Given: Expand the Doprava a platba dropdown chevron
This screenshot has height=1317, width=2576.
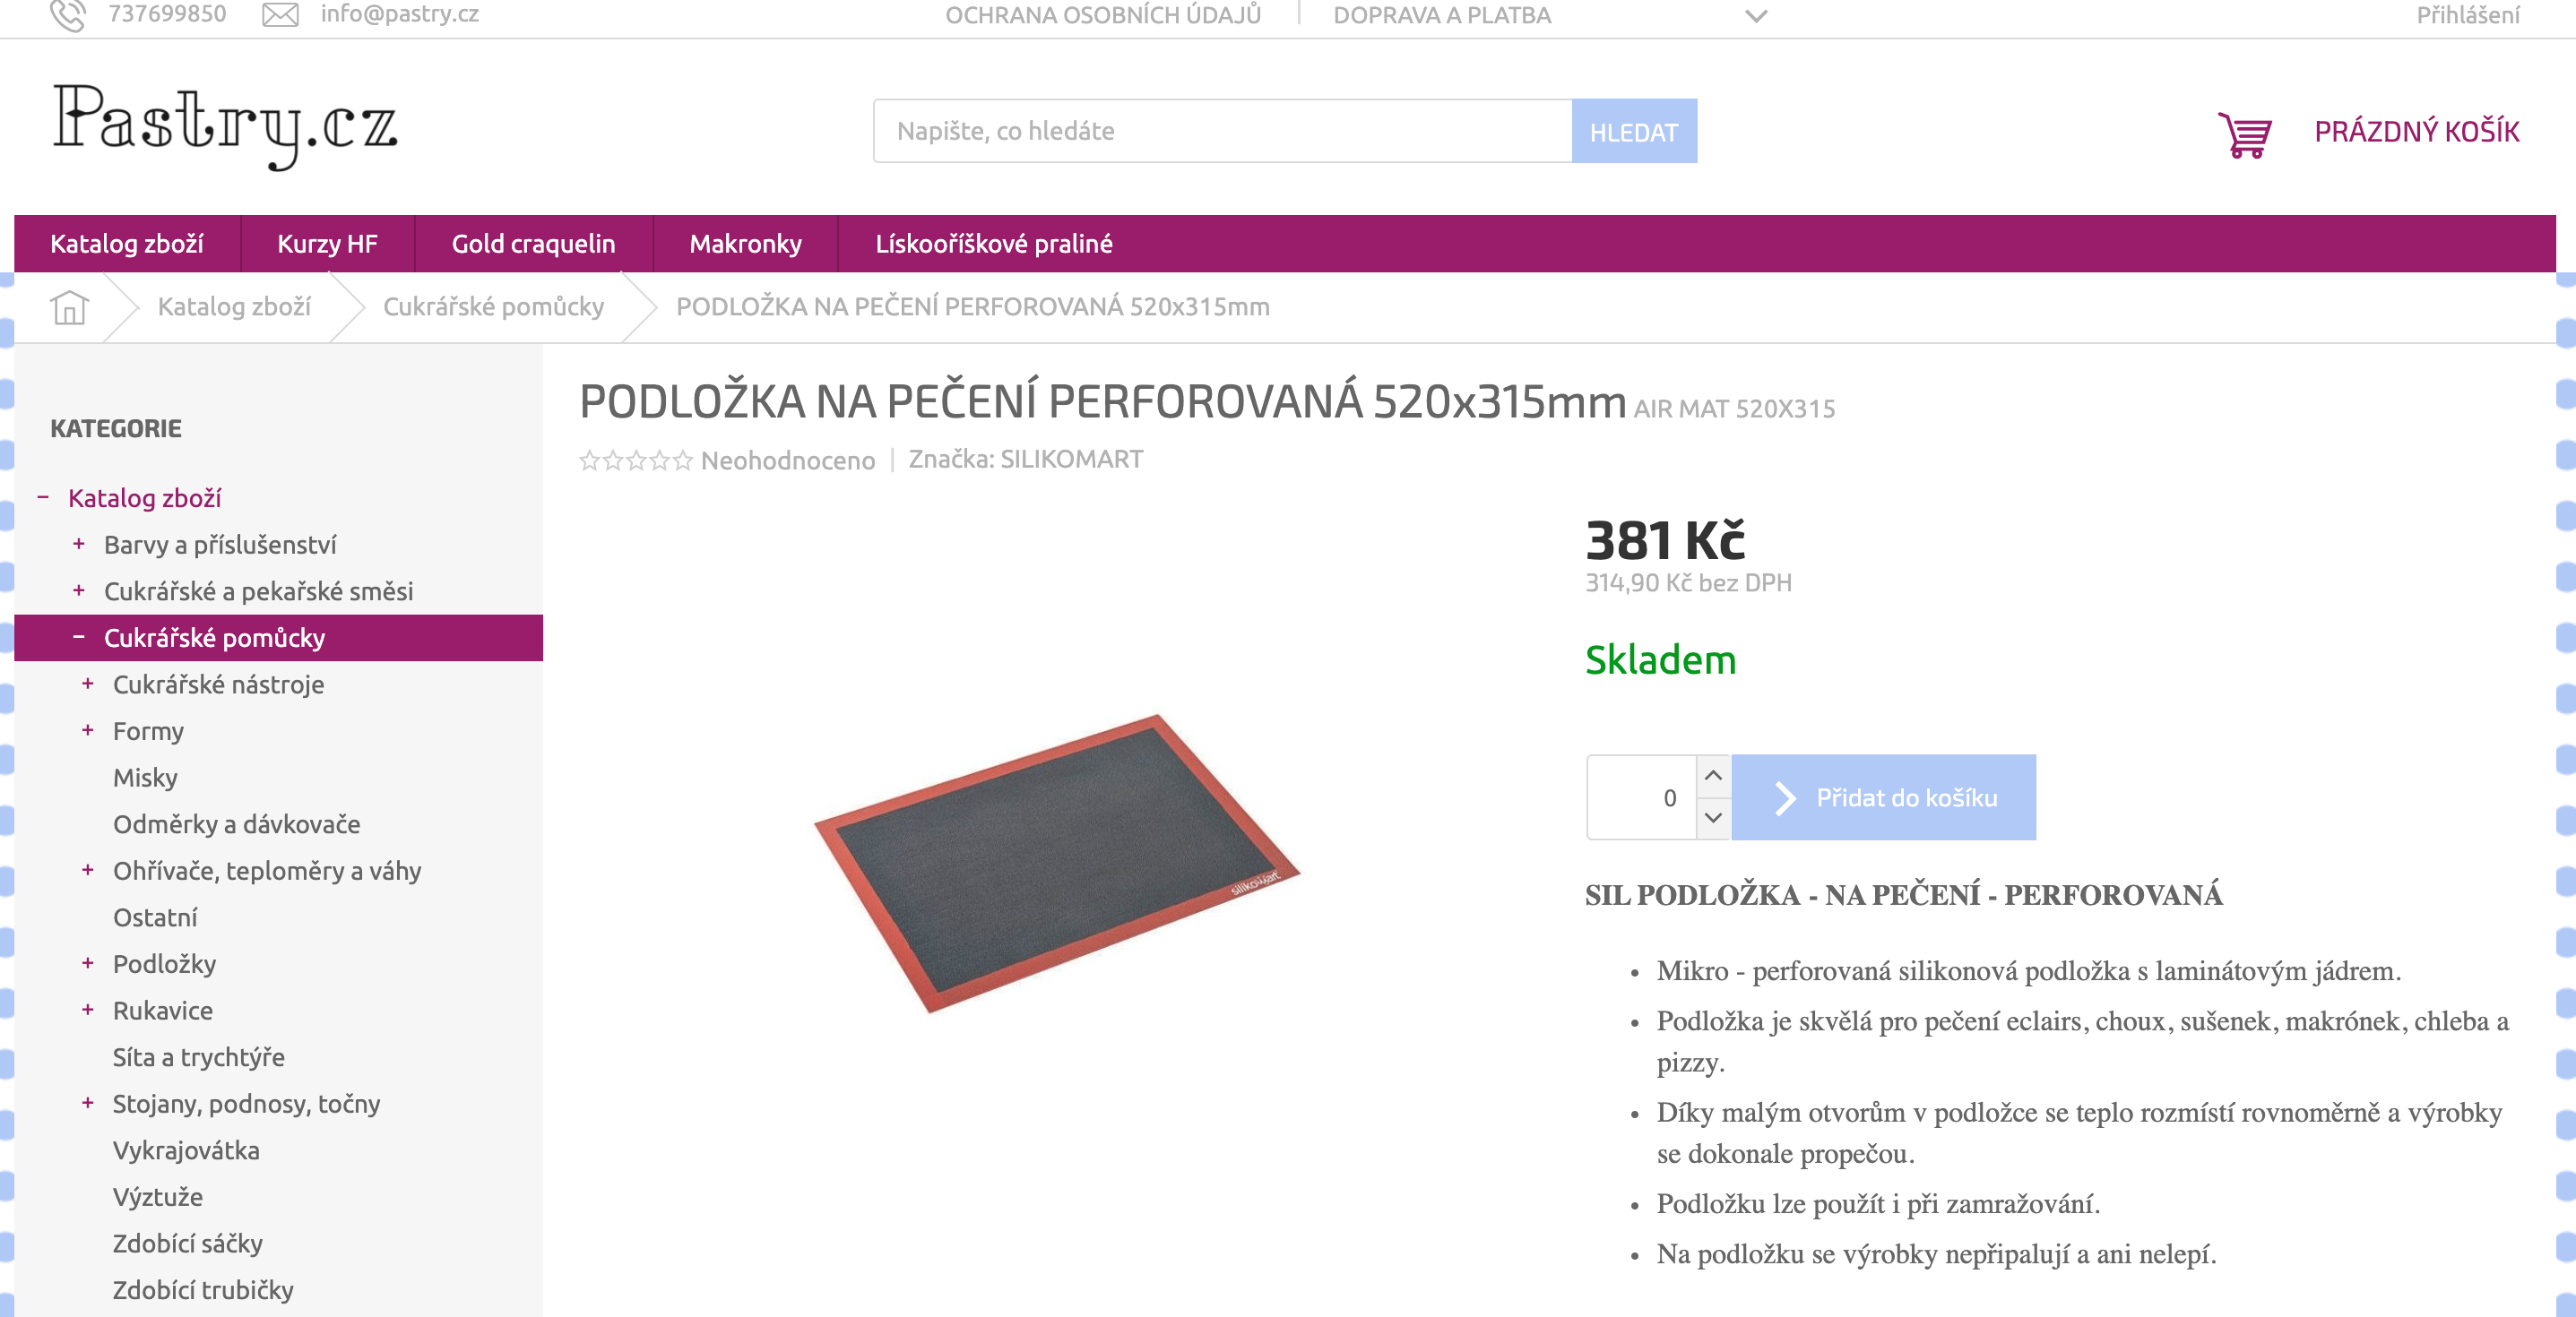Looking at the screenshot, I should pos(1756,16).
